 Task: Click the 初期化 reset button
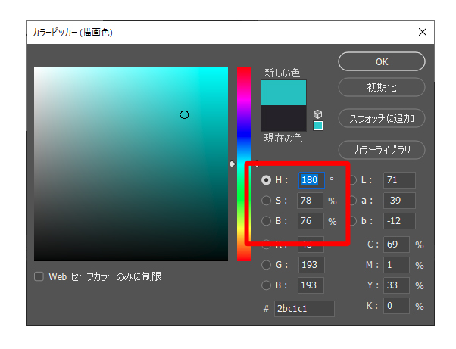(381, 87)
